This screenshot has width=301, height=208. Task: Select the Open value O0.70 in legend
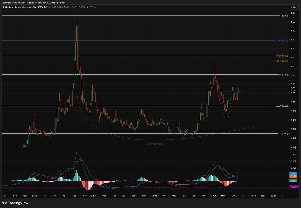point(47,7)
